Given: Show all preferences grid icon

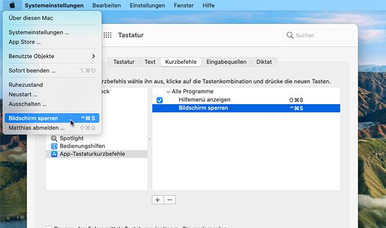Looking at the screenshot, I should click(108, 35).
